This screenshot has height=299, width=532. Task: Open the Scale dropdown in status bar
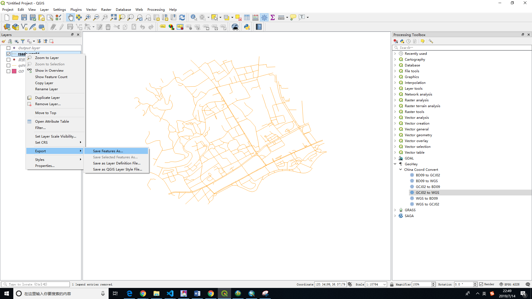pos(385,284)
